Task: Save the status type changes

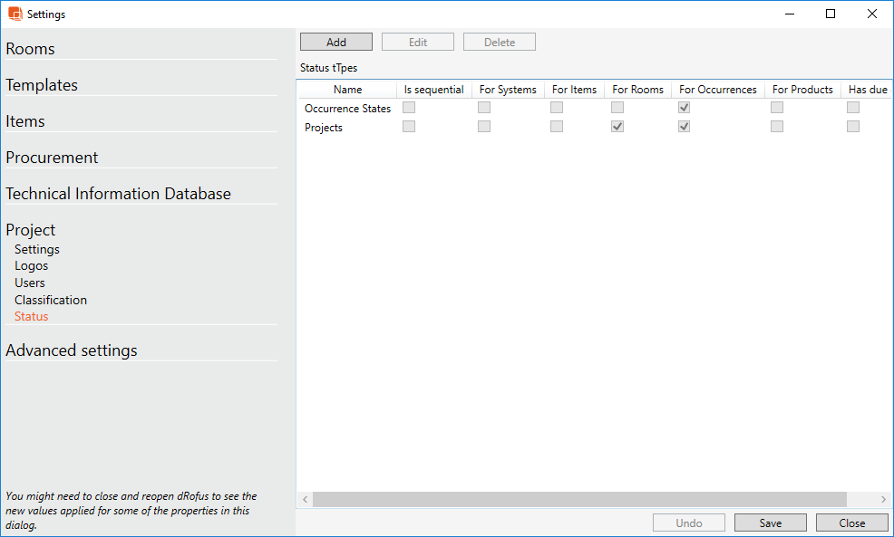Action: 770,522
